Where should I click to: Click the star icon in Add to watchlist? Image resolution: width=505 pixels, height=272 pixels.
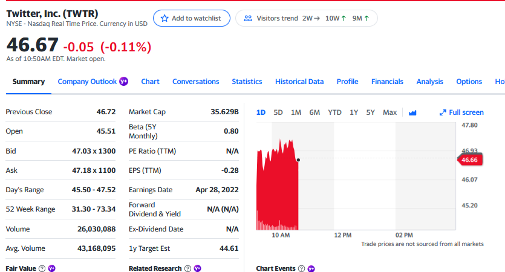[x=165, y=18]
